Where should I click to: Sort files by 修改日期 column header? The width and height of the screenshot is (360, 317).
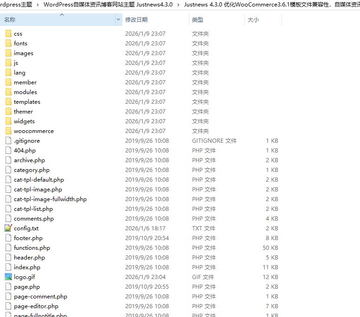[x=156, y=19]
